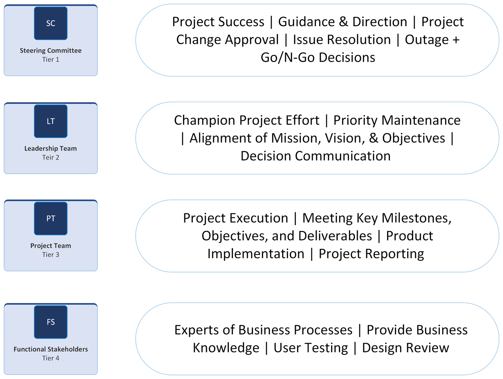This screenshot has height=379, width=503.
Task: Click the PT icon square
Action: click(51, 219)
